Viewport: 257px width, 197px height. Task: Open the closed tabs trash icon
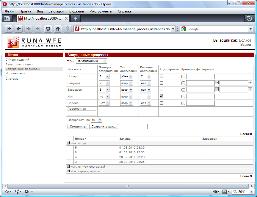pos(249,18)
